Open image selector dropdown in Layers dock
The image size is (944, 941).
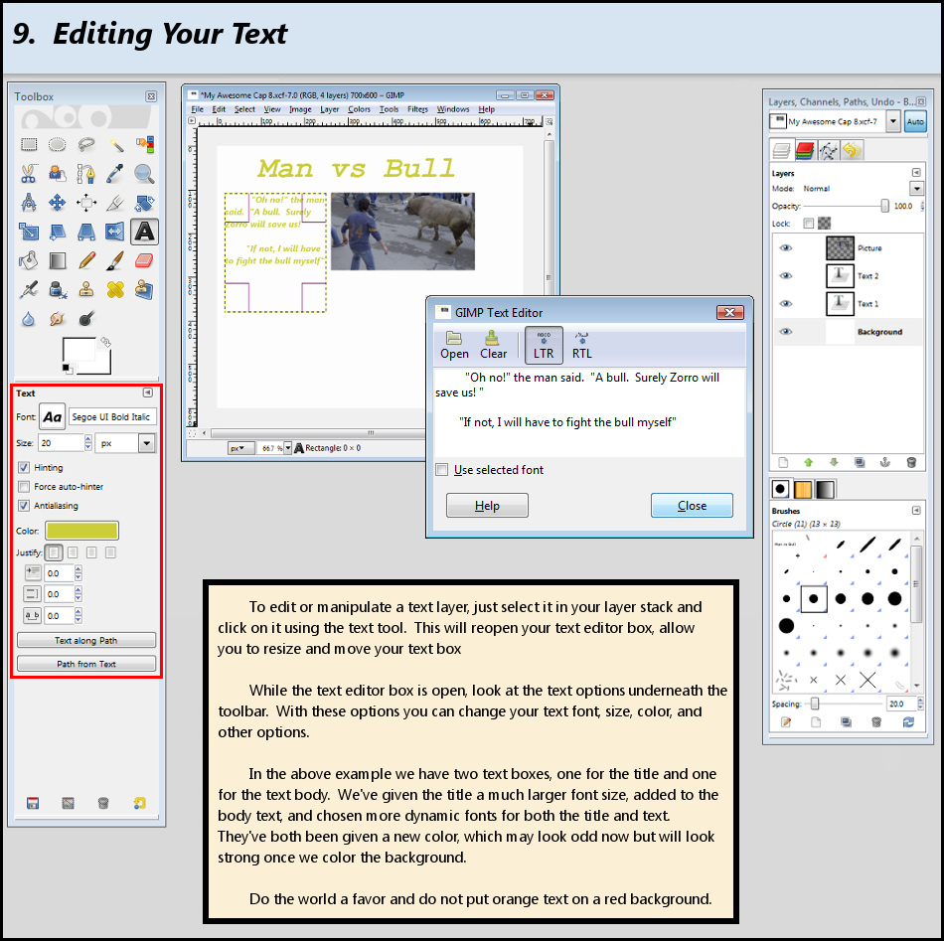(893, 121)
